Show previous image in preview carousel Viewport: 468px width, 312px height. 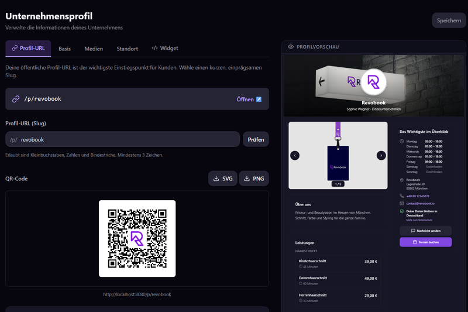(x=295, y=155)
